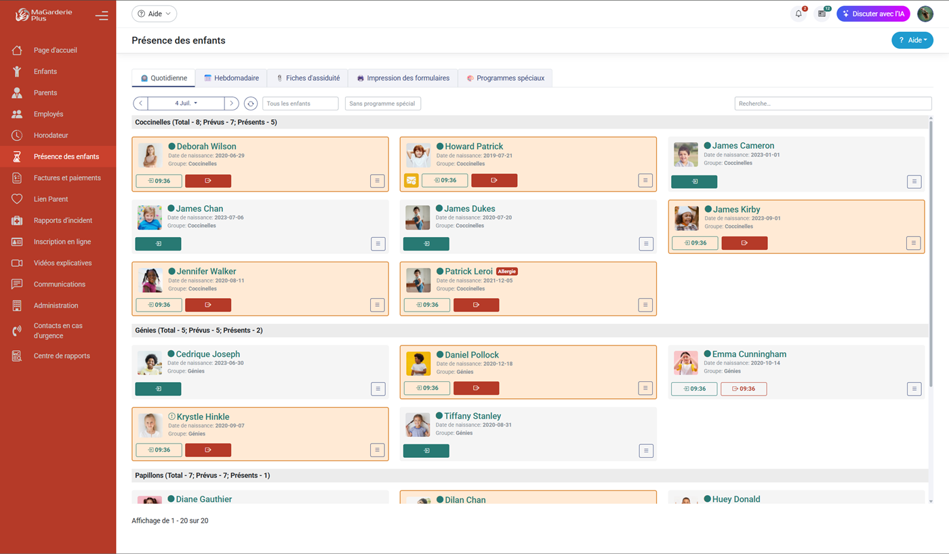Go to previous day arrow
The height and width of the screenshot is (554, 949).
pos(140,104)
